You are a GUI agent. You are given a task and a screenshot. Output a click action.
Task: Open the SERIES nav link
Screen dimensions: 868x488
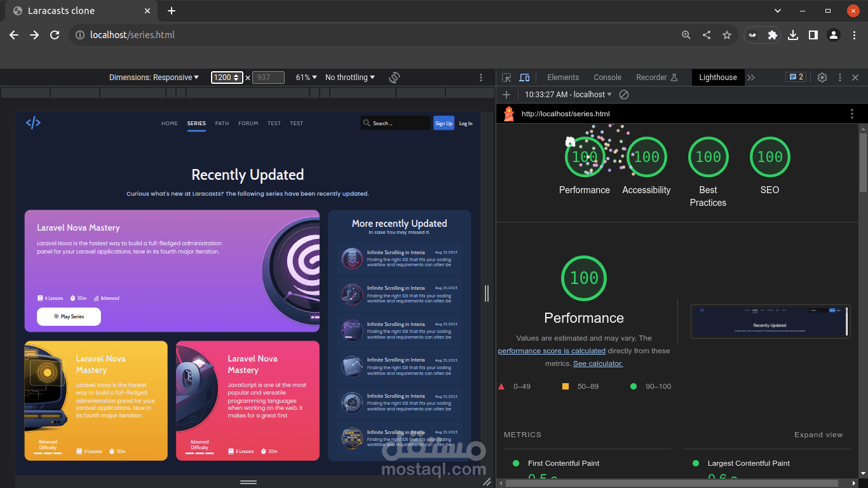pyautogui.click(x=196, y=123)
